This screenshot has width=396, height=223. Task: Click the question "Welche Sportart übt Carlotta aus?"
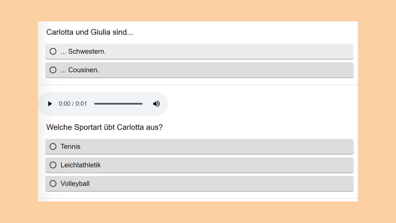tap(105, 127)
